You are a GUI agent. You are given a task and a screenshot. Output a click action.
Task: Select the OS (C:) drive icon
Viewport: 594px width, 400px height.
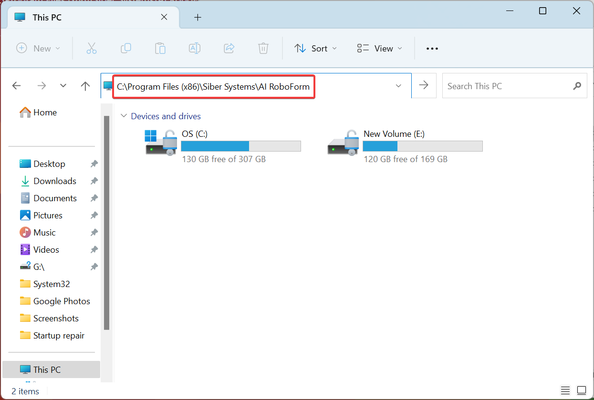tap(161, 142)
